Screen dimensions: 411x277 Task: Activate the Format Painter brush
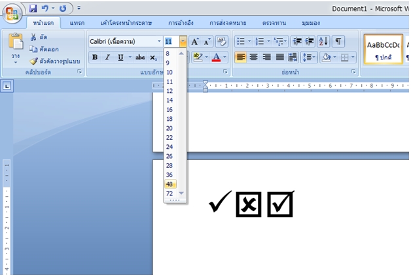click(33, 61)
